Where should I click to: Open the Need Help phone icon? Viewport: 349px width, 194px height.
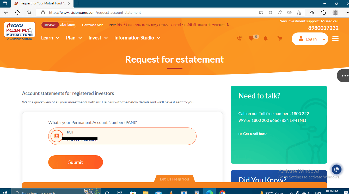pyautogui.click(x=239, y=38)
